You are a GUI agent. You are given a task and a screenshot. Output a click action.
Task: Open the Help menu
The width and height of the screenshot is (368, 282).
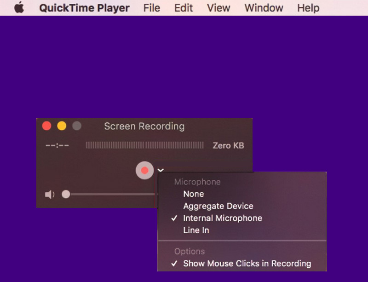pos(308,8)
